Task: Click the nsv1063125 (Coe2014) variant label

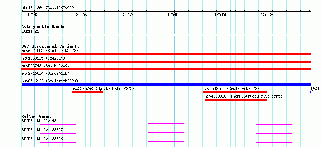Action: [43, 58]
